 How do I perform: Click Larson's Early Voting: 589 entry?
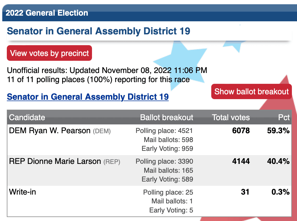coord(168,179)
